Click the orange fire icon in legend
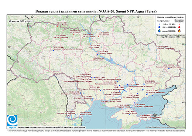 coord(179,31)
